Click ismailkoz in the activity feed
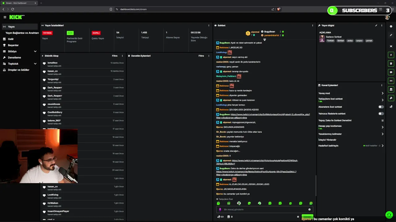This screenshot has width=396, height=222. tap(53, 63)
